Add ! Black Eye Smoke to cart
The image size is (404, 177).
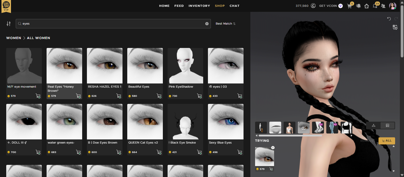[199, 152]
